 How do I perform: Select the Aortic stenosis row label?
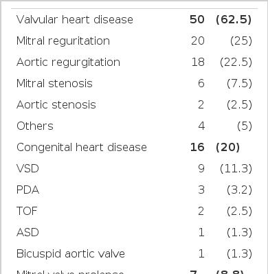click(56, 104)
